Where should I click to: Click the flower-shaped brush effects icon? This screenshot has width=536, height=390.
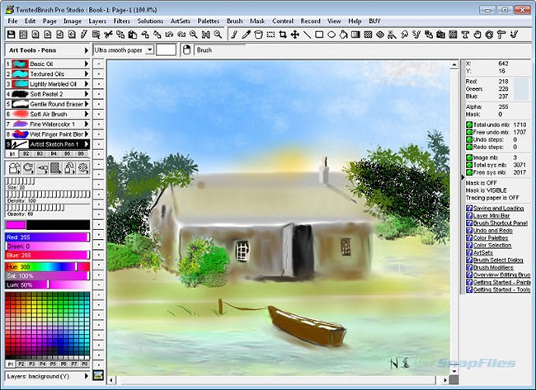(x=83, y=168)
